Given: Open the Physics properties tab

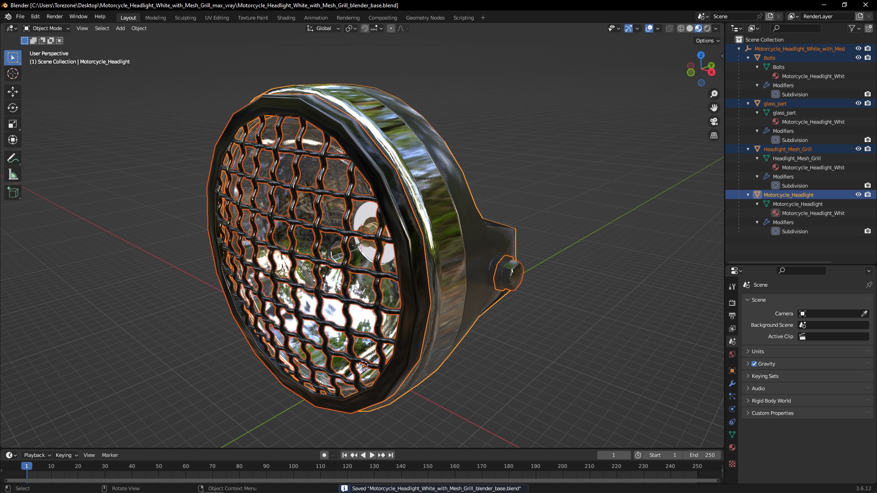Looking at the screenshot, I should pyautogui.click(x=732, y=409).
